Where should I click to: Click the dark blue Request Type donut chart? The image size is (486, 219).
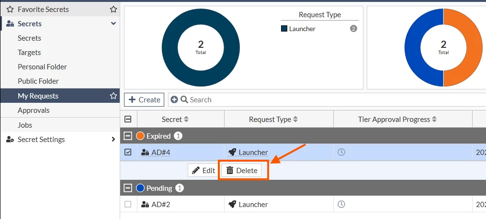(x=201, y=78)
